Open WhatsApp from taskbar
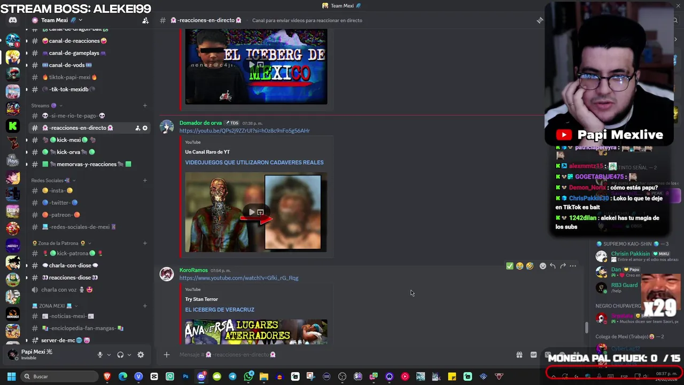684x385 pixels. click(248, 376)
